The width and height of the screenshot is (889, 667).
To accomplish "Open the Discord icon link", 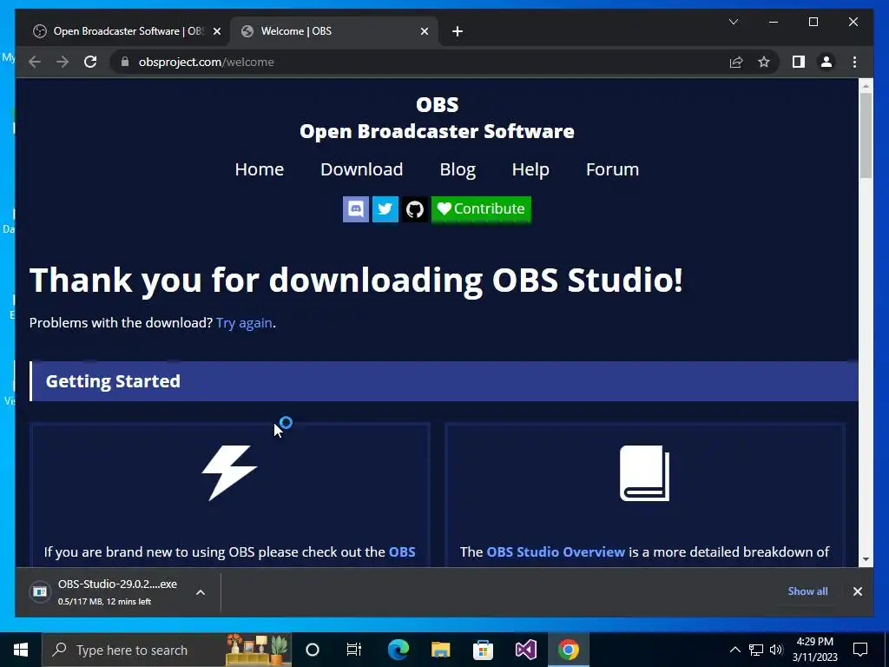I will click(355, 208).
